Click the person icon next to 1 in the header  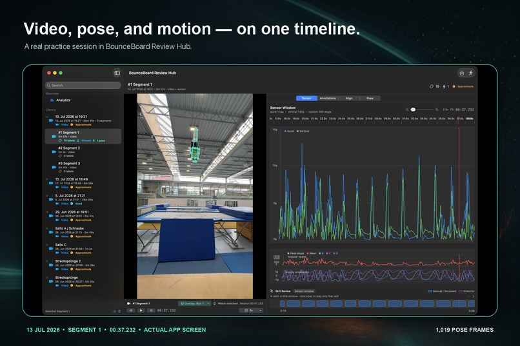pyautogui.click(x=444, y=86)
